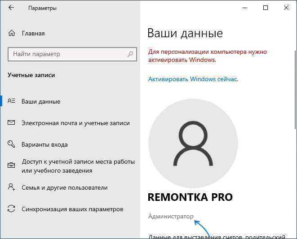Click Активировать Windows сейчас link
The height and width of the screenshot is (239, 297).
pyautogui.click(x=193, y=79)
